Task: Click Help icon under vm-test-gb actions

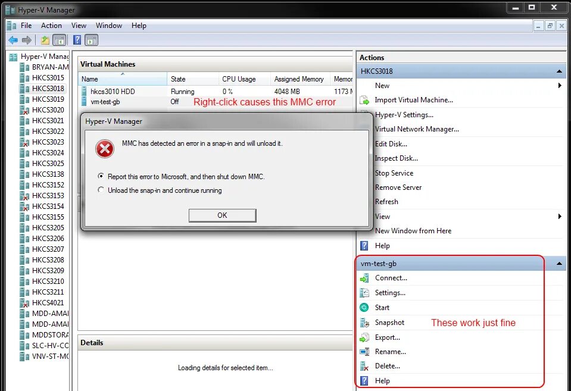Action: [364, 381]
